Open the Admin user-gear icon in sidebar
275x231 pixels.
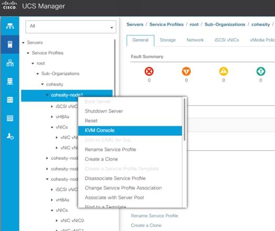pos(10,136)
